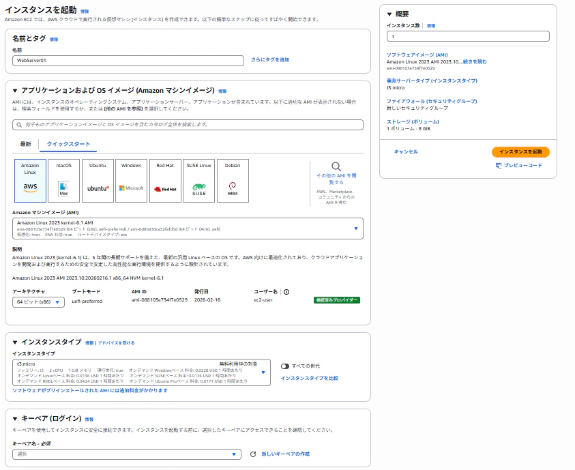Click the AMI additional charges notice link
The image size is (575, 470).
point(90,391)
